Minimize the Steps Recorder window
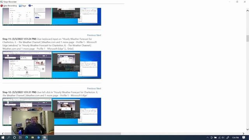Screen dimensions: 249x140 tap(230, 2)
